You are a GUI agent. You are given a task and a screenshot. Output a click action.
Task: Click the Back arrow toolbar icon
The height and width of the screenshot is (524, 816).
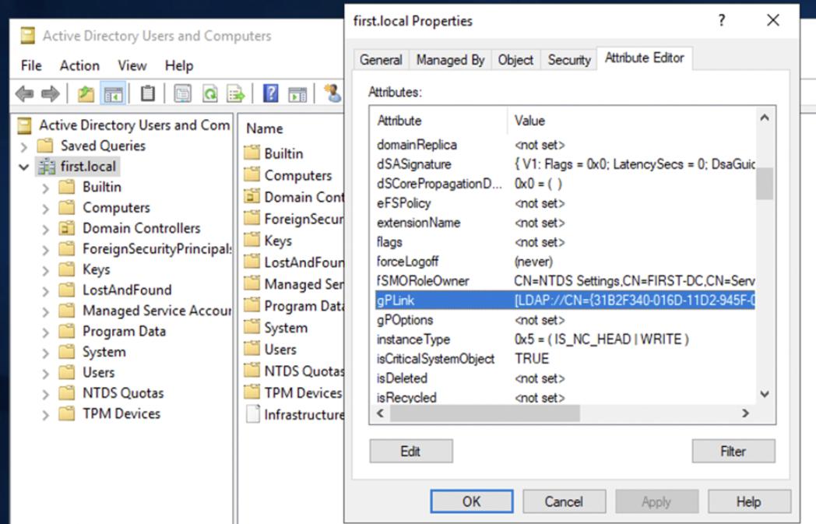click(24, 94)
